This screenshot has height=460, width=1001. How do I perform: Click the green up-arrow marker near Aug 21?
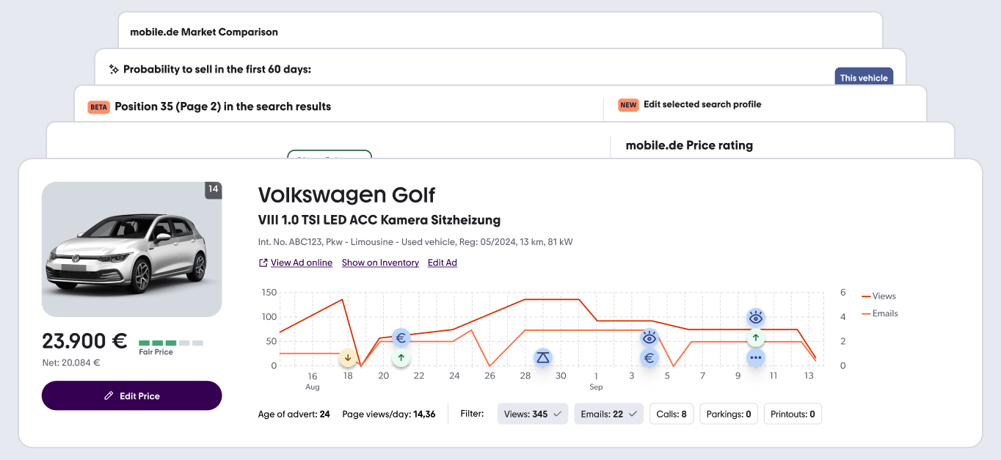pyautogui.click(x=401, y=358)
